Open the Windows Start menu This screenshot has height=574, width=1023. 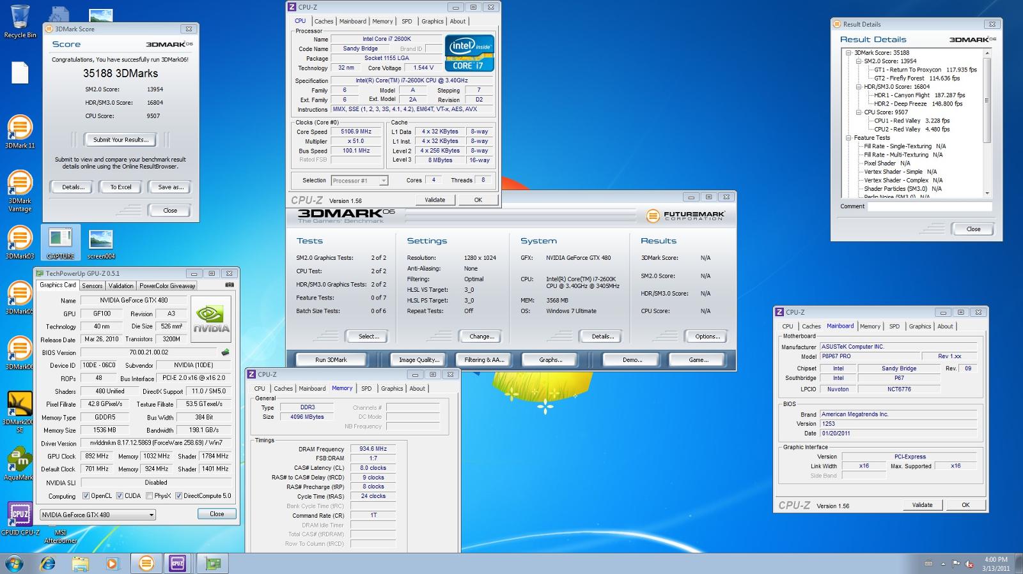pos(14,563)
